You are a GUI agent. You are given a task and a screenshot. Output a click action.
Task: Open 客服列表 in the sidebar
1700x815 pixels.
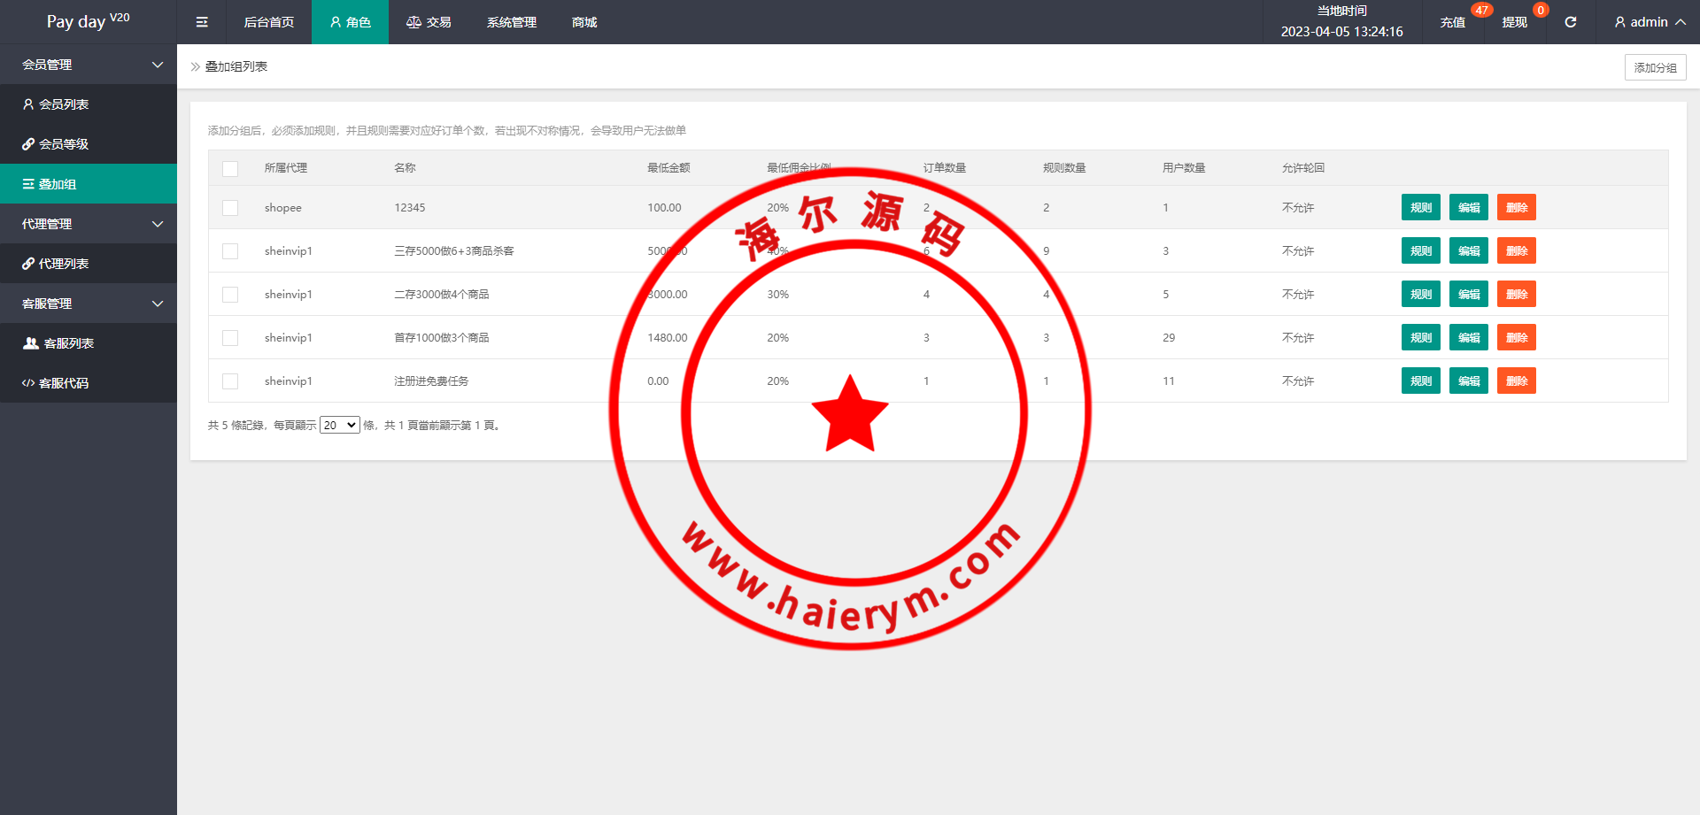click(x=89, y=343)
